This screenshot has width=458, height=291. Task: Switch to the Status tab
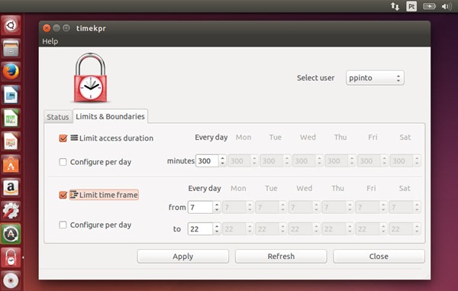pyautogui.click(x=58, y=117)
